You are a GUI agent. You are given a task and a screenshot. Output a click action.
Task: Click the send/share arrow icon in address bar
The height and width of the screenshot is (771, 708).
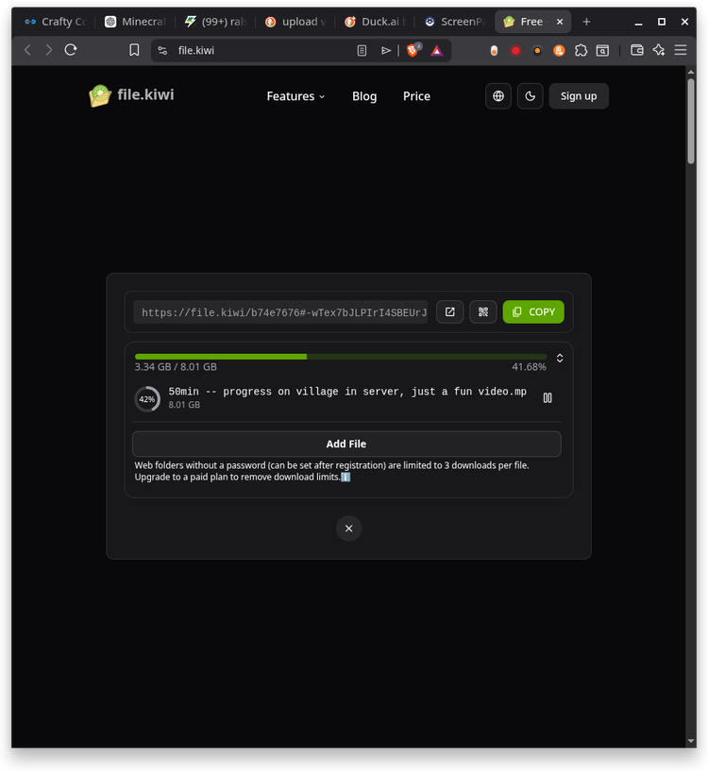tap(386, 50)
